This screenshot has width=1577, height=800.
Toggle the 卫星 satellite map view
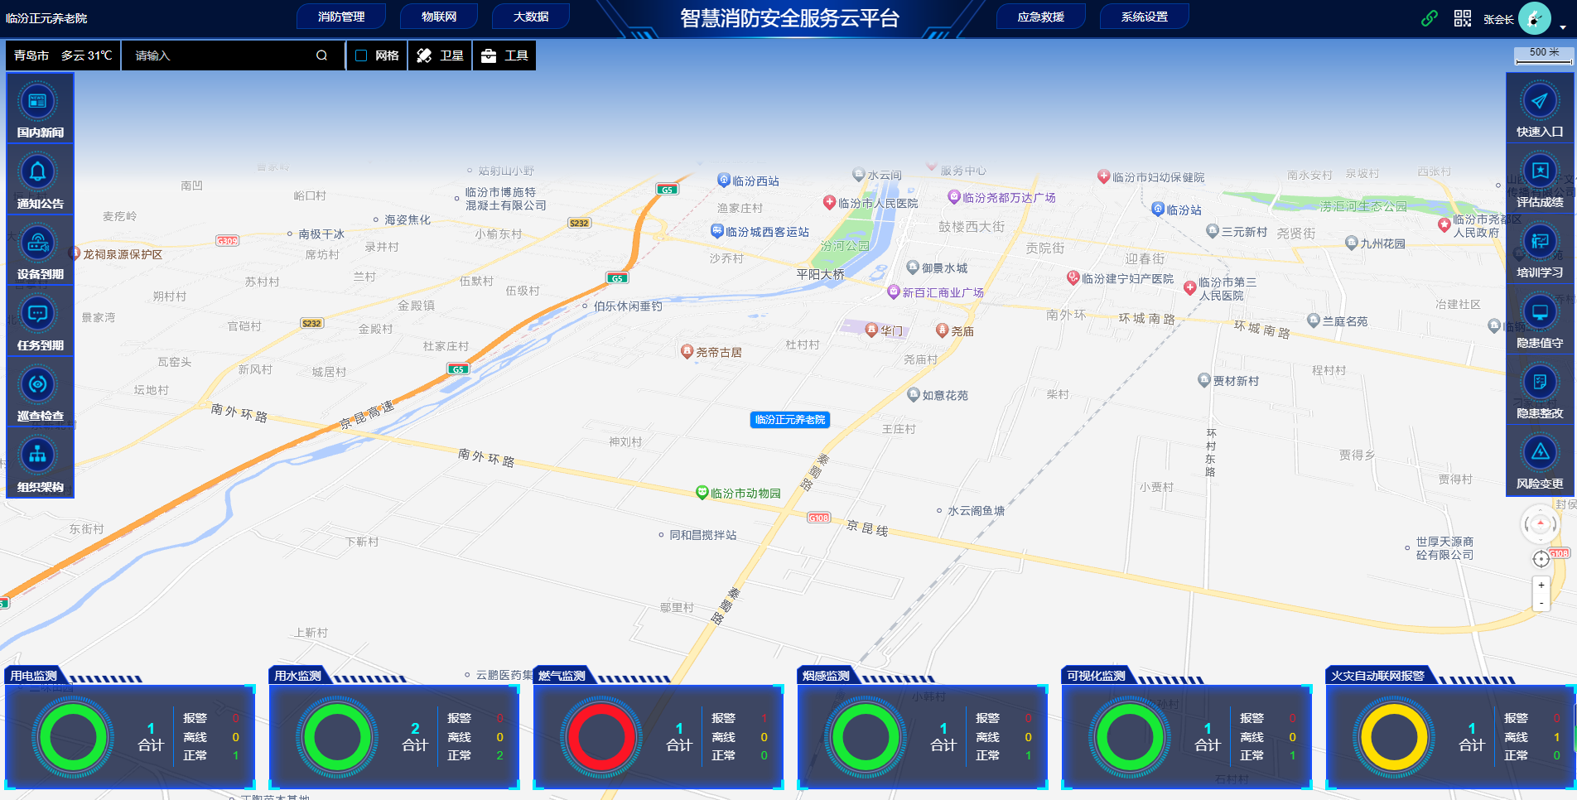click(440, 55)
